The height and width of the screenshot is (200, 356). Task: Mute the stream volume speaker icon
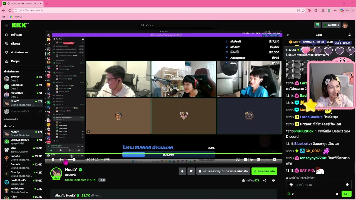tap(61, 159)
